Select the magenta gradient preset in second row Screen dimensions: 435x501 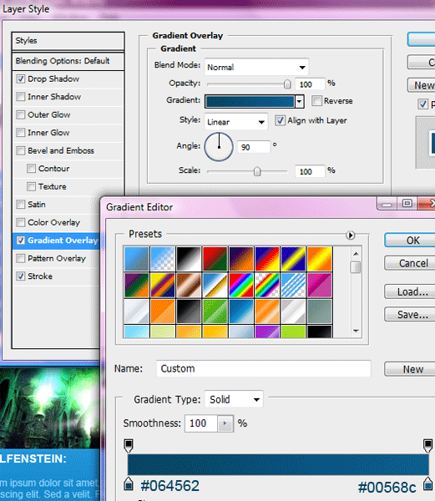[x=320, y=285]
